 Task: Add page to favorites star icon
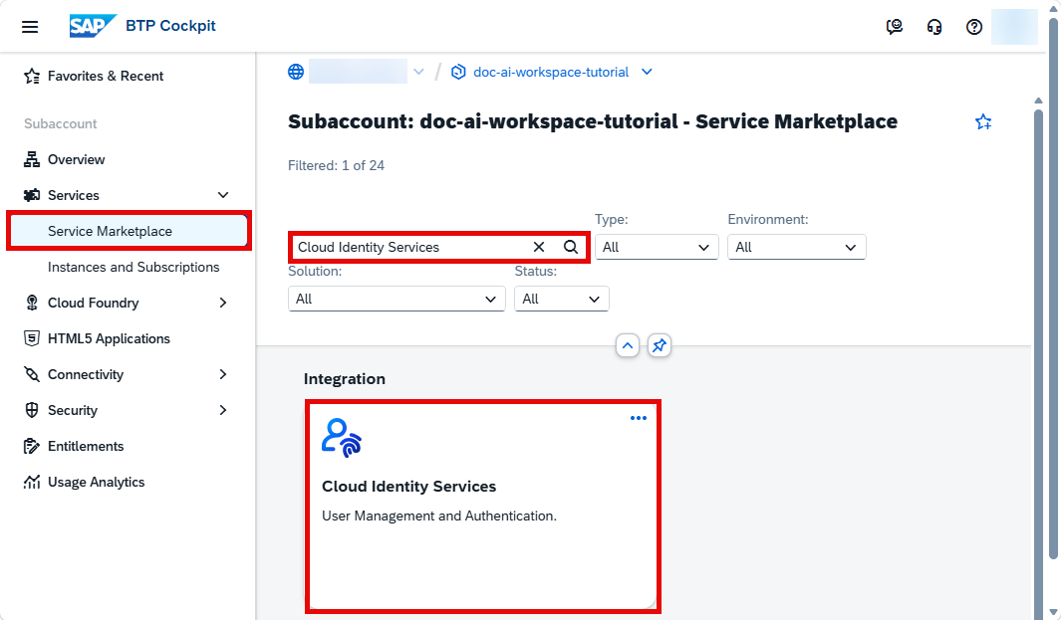click(x=983, y=121)
